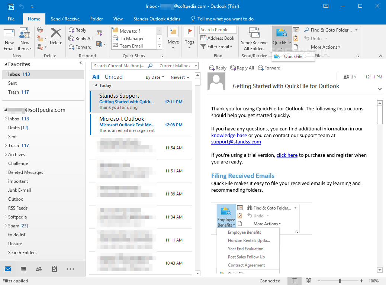Viewport: 386px width, 285px height.
Task: Click Send/Receive All Folders
Action: [x=254, y=39]
